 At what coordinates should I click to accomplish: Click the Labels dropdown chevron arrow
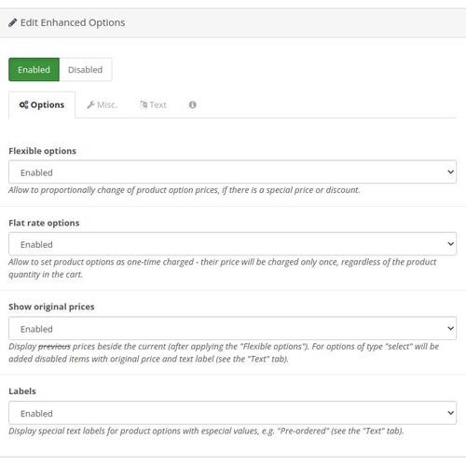pyautogui.click(x=450, y=413)
